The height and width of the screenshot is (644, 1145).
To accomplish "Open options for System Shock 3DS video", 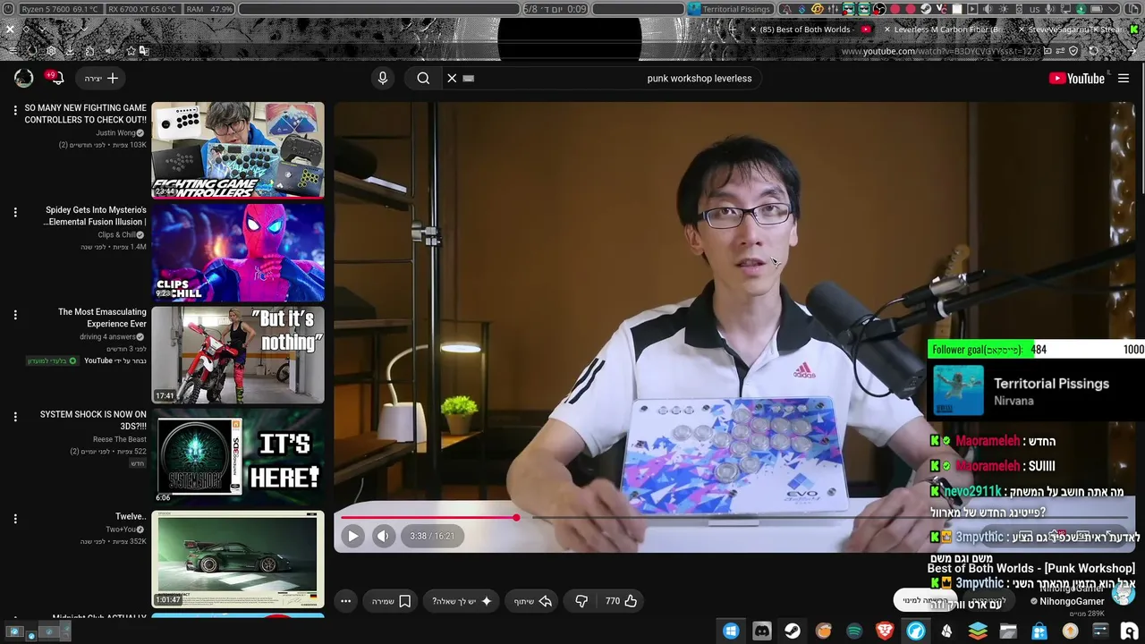I will click(14, 417).
